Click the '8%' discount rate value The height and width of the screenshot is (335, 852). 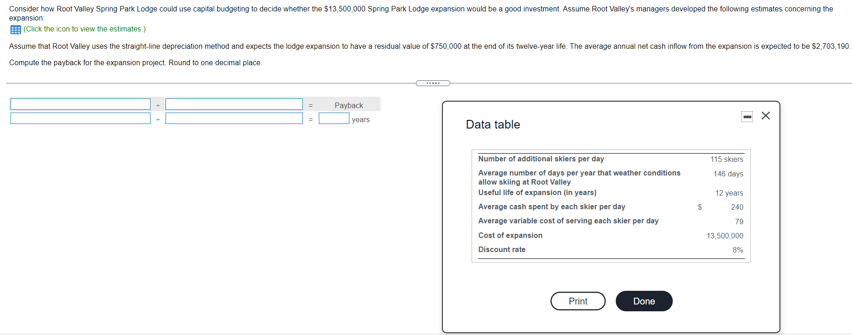(738, 250)
